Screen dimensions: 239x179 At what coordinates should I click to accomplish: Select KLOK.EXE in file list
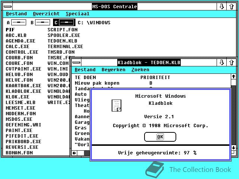18,97
